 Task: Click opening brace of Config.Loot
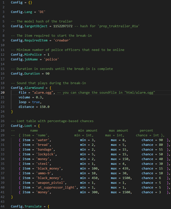click(39, 126)
